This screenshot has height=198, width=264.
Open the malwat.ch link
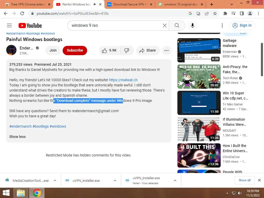click(x=123, y=80)
